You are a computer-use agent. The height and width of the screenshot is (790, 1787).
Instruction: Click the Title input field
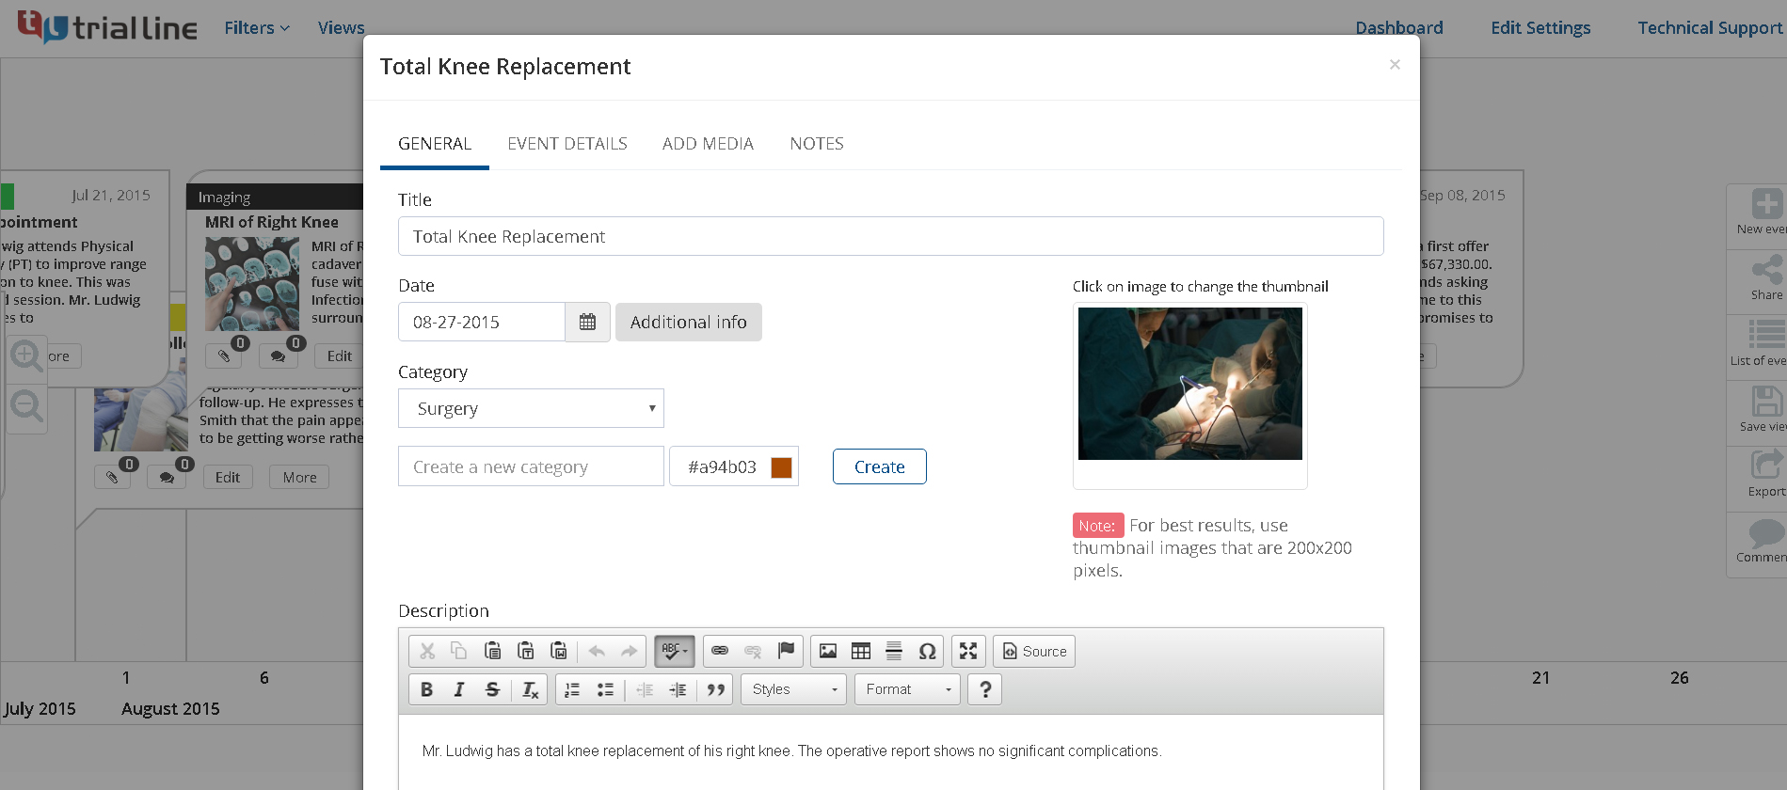tap(890, 236)
